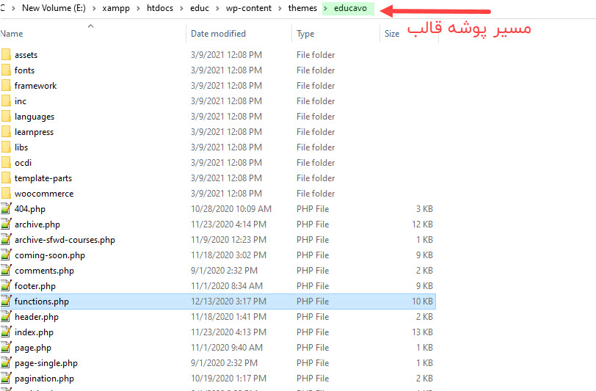Click the header.php file icon
The width and height of the screenshot is (596, 391).
(x=6, y=316)
